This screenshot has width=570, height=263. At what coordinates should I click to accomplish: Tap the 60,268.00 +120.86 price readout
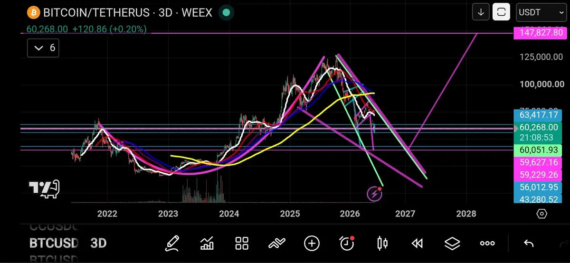pyautogui.click(x=86, y=29)
